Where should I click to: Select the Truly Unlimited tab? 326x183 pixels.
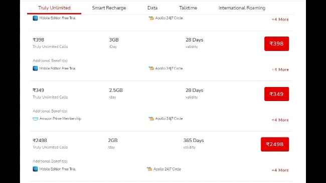(54, 8)
